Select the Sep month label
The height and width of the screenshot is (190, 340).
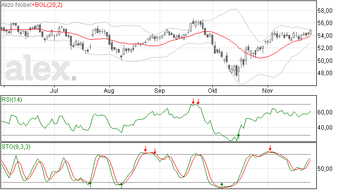click(x=160, y=90)
